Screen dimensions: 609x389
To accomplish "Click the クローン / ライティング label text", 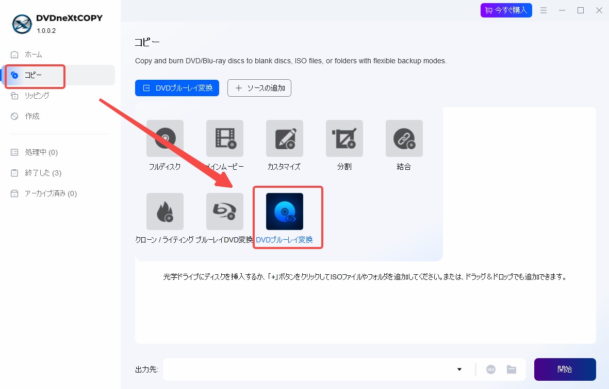I will [x=164, y=240].
